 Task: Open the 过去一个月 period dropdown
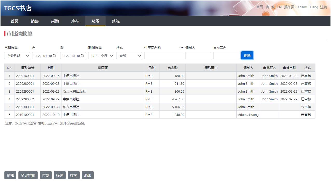(x=101, y=56)
